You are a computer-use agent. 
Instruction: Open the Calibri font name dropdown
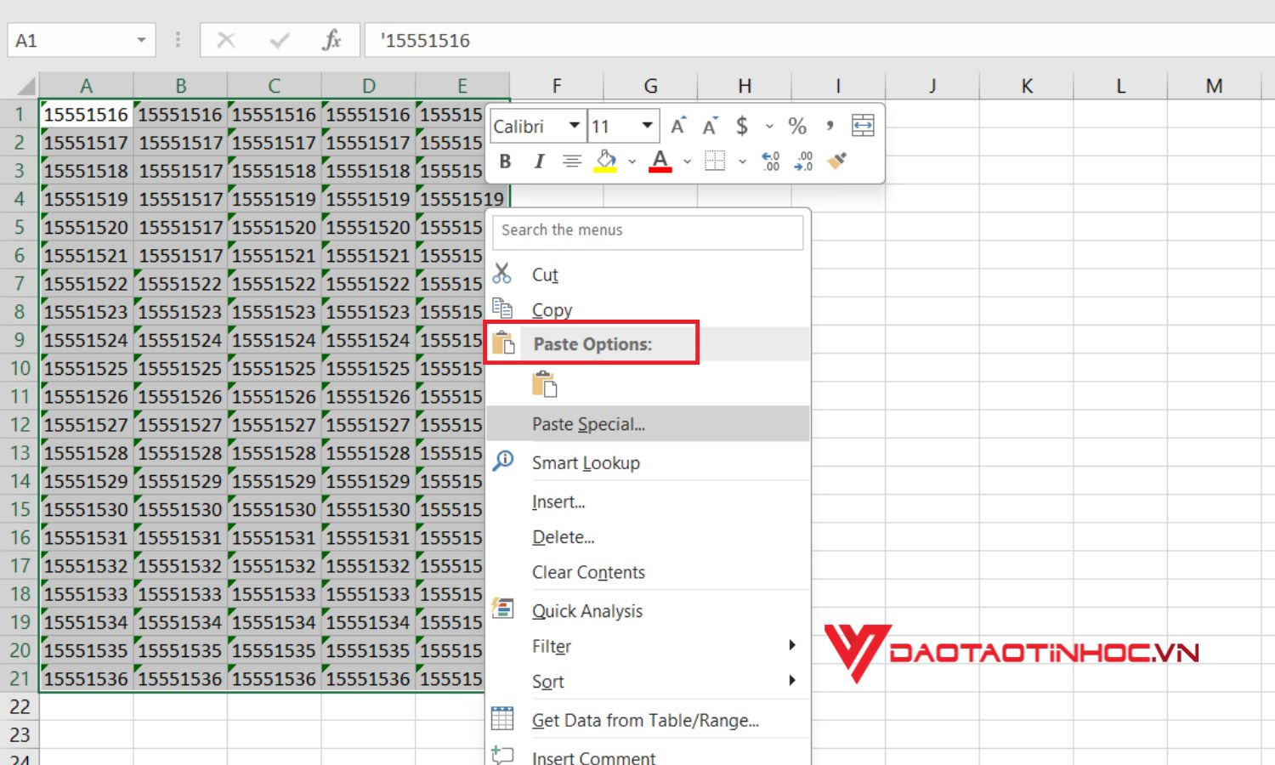575,126
